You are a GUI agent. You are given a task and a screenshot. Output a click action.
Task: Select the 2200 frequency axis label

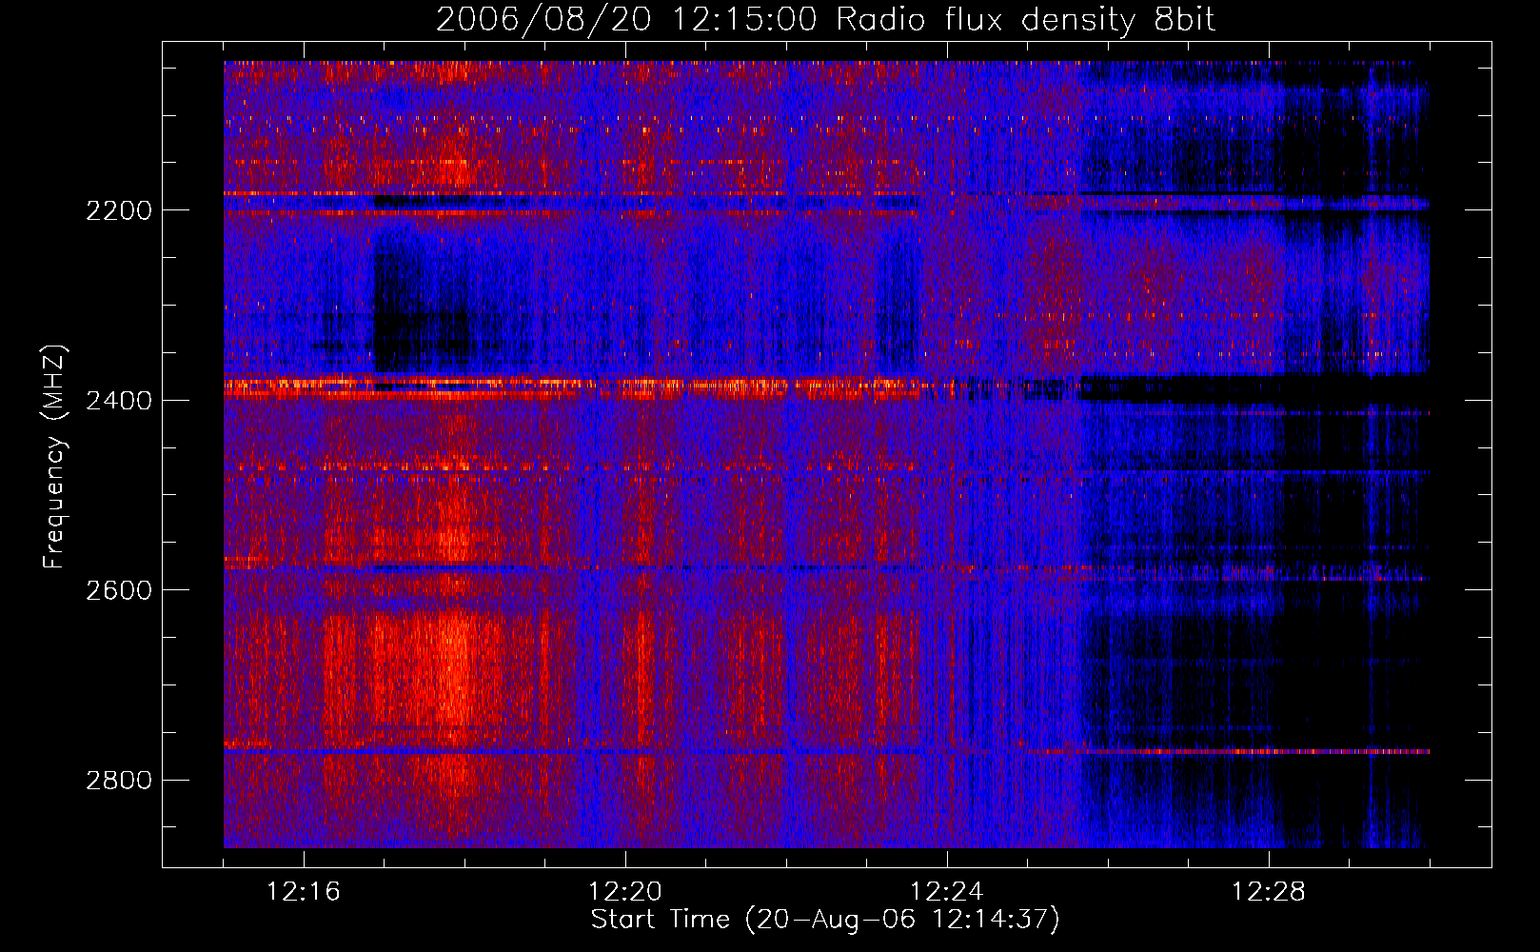pos(119,210)
